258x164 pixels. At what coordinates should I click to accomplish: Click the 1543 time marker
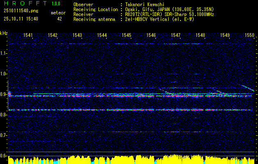tap(77, 35)
